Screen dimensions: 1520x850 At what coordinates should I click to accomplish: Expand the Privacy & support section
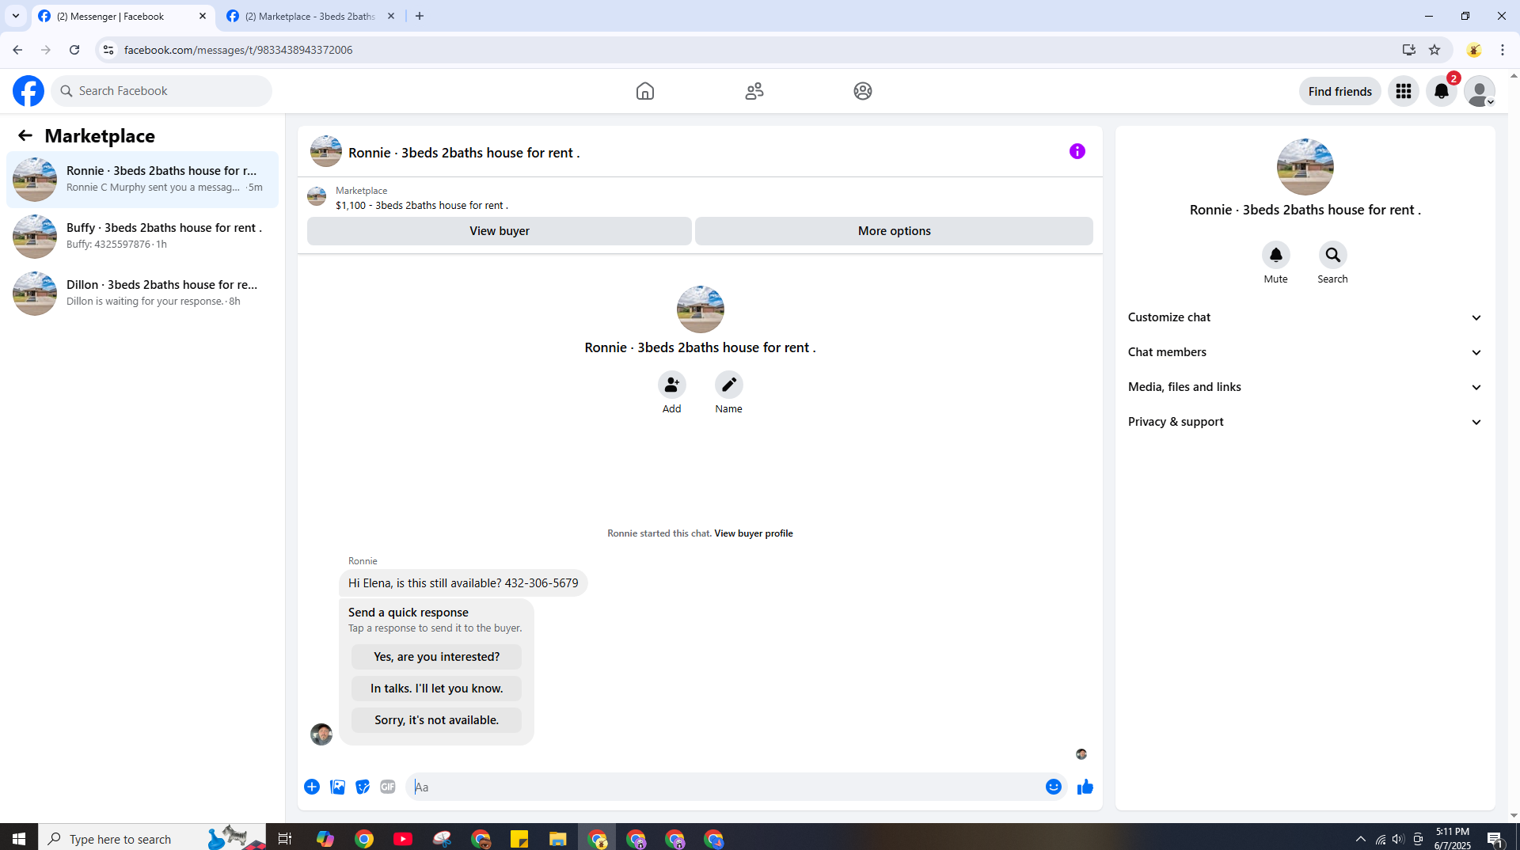click(x=1305, y=422)
